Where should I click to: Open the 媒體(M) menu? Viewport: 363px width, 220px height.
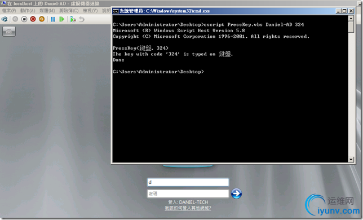pyautogui.click(x=47, y=11)
